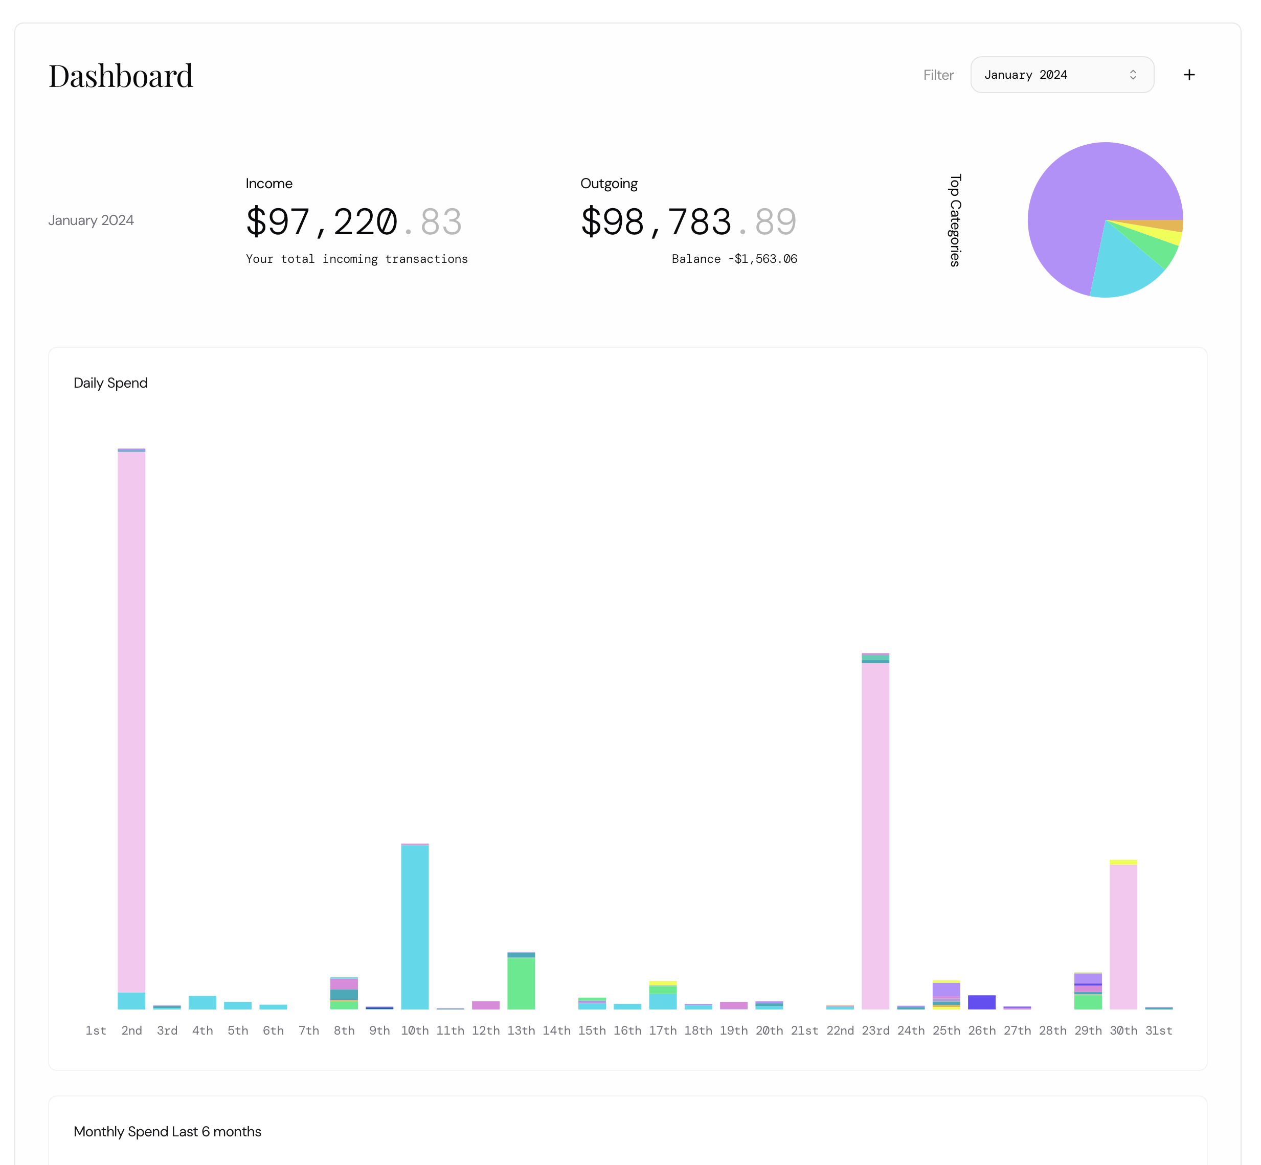The width and height of the screenshot is (1261, 1165).
Task: Click the Filter control
Action: (x=938, y=74)
